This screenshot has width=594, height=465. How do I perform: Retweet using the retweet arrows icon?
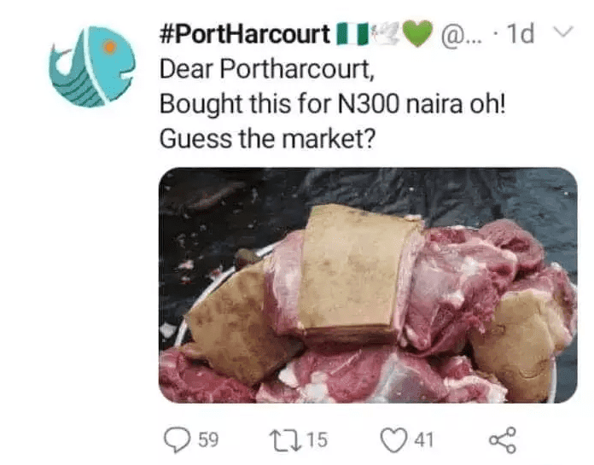pos(285,440)
